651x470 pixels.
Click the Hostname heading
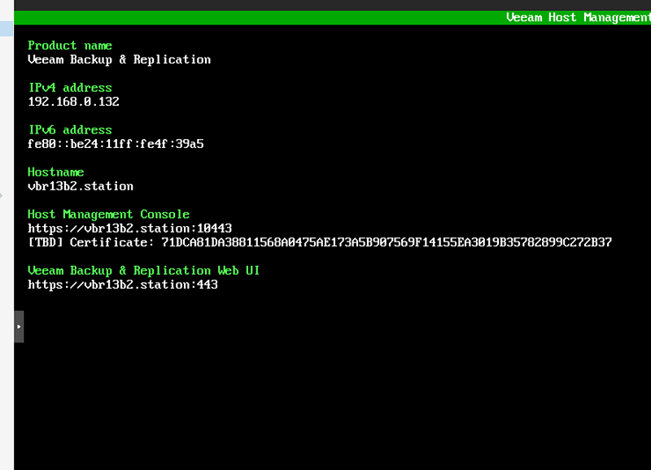[55, 172]
